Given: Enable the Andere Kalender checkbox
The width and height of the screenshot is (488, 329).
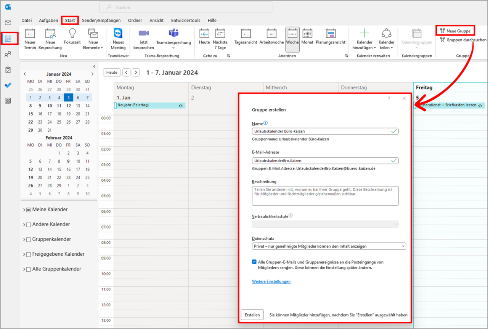Looking at the screenshot, I should [x=28, y=224].
